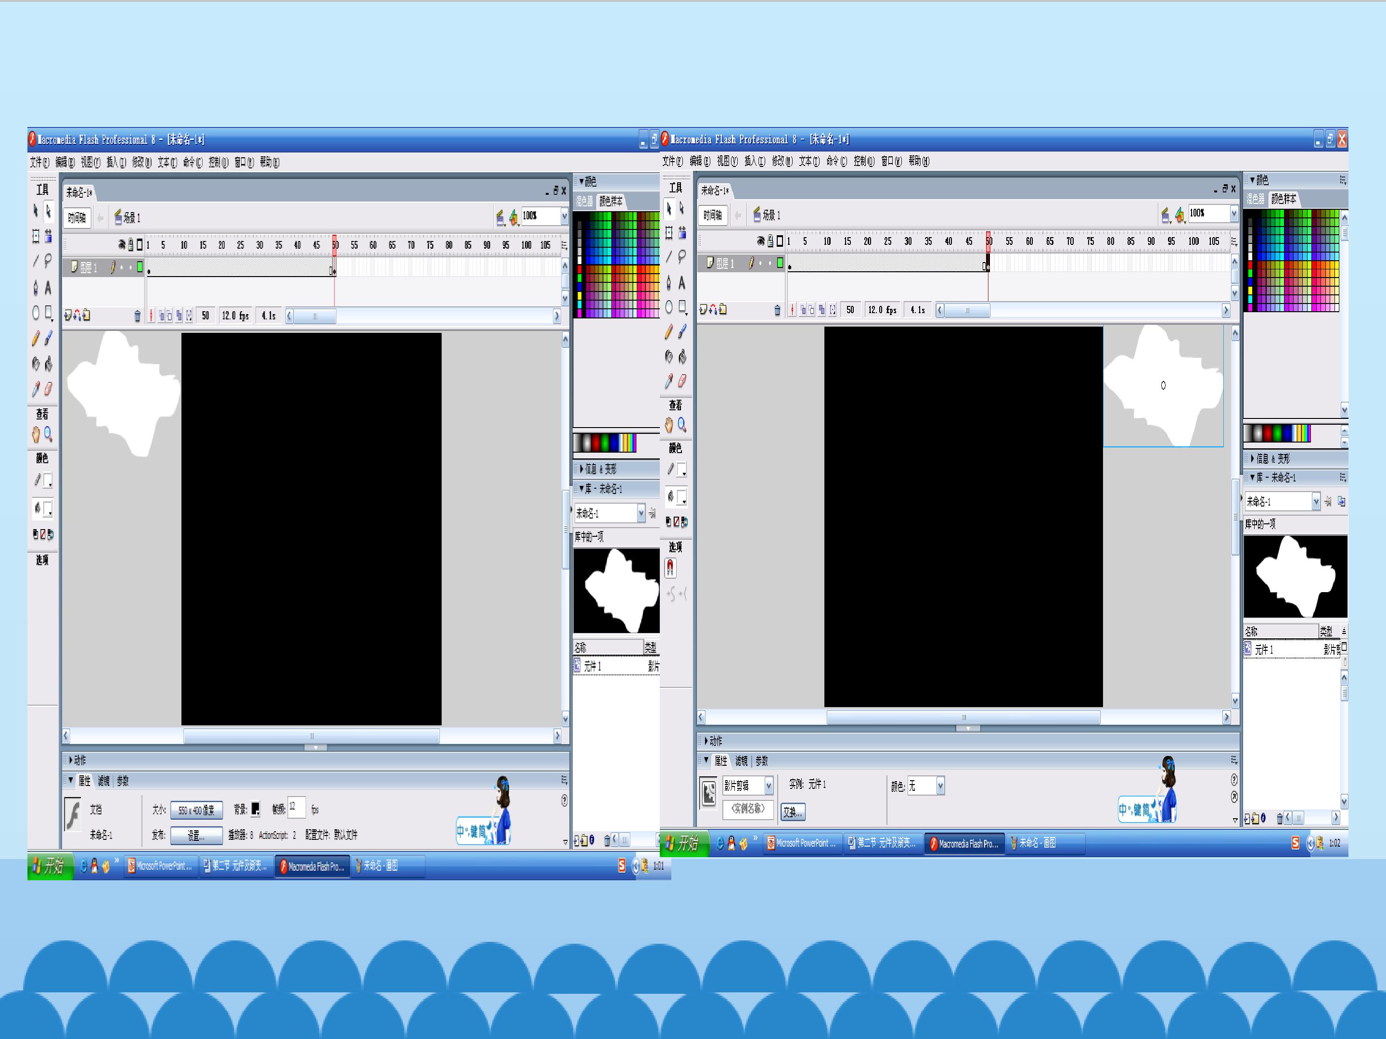This screenshot has width=1386, height=1039.
Task: Pick the Eraser tool in right Flash window
Action: pos(682,381)
